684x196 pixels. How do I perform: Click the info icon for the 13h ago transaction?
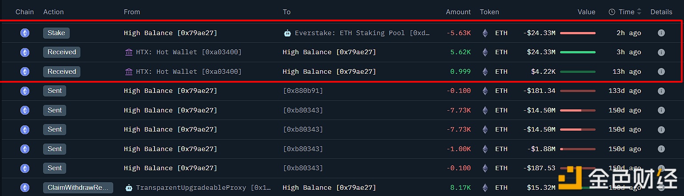point(661,72)
